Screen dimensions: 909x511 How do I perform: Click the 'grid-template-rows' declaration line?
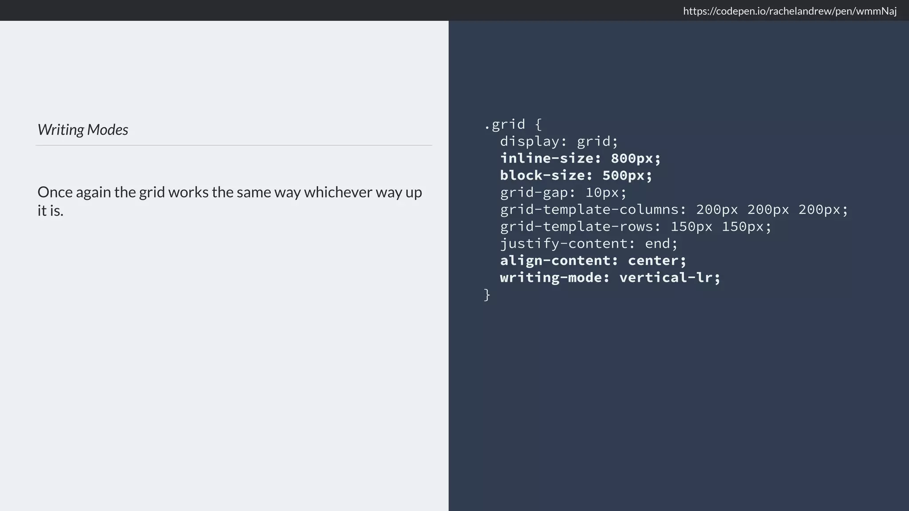point(636,227)
